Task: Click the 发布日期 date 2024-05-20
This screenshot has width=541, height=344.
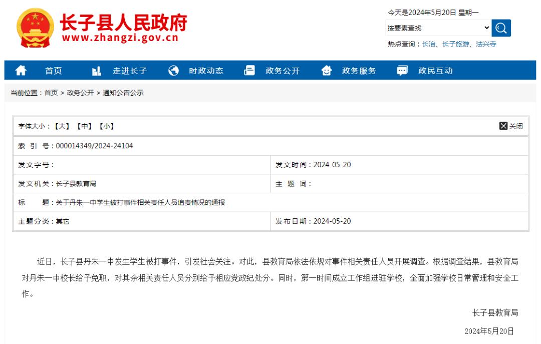Action: (x=332, y=221)
